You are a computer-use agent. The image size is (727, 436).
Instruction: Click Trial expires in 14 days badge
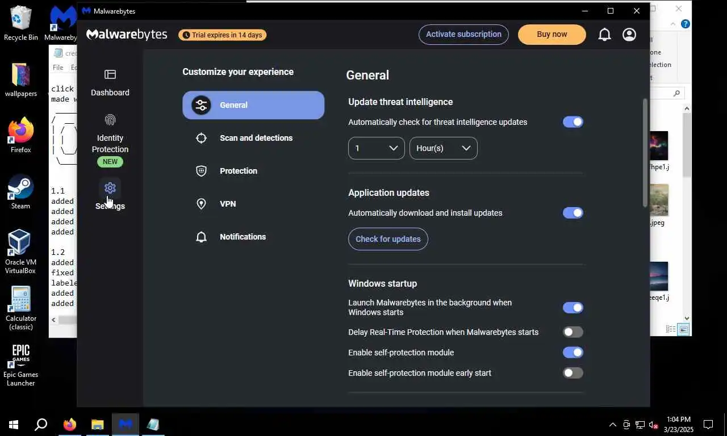[x=222, y=35]
